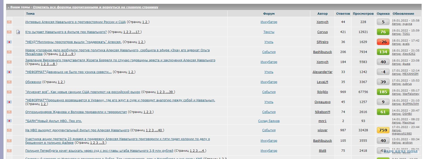
Task: Open author profile 8lol8
Action: point(322,151)
